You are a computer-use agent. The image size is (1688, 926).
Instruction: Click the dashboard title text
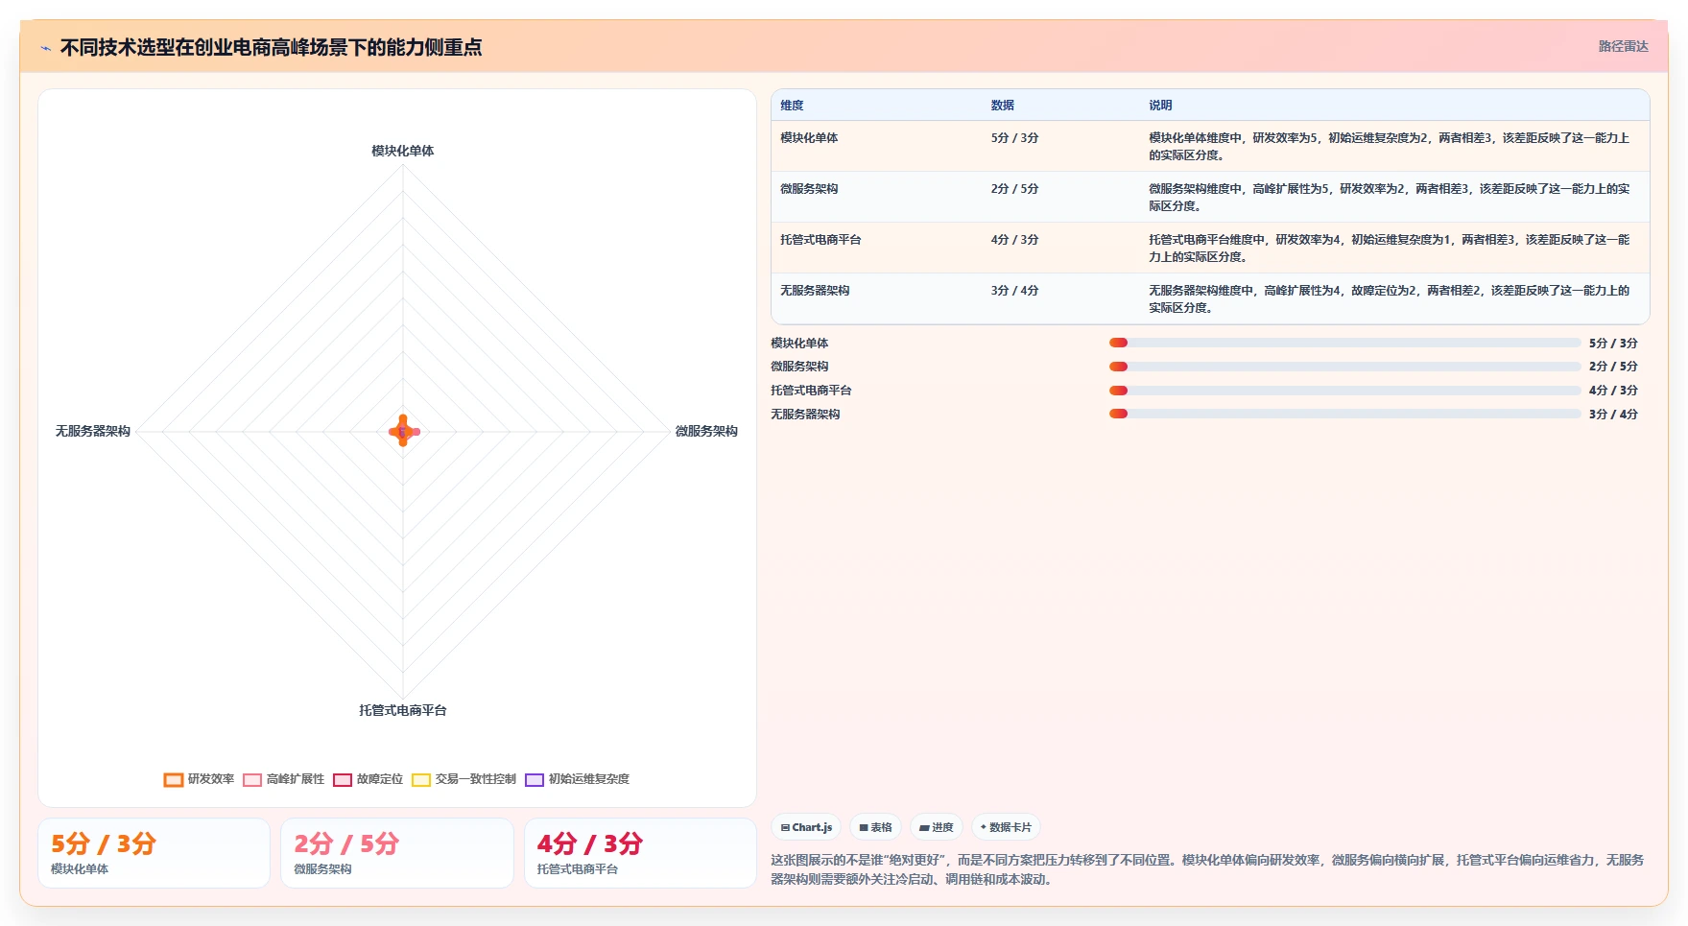271,47
